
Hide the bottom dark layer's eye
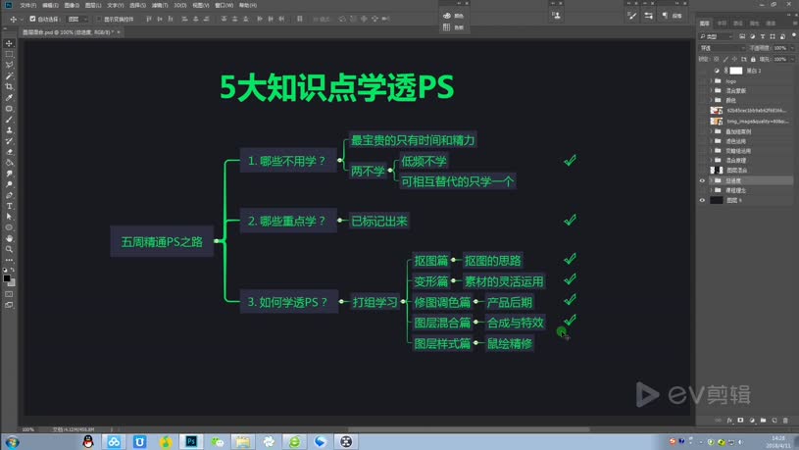tap(702, 200)
